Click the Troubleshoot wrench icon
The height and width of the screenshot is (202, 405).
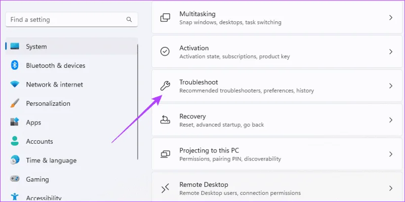click(x=165, y=86)
